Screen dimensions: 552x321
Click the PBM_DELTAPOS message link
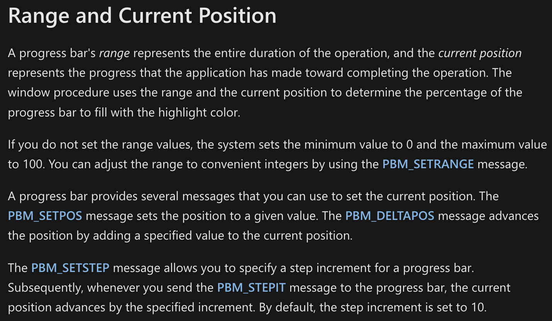click(389, 216)
